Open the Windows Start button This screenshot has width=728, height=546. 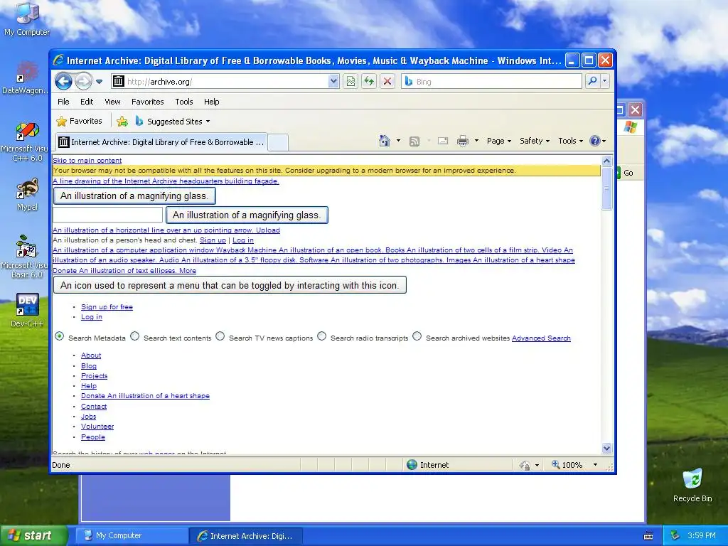[x=33, y=535]
